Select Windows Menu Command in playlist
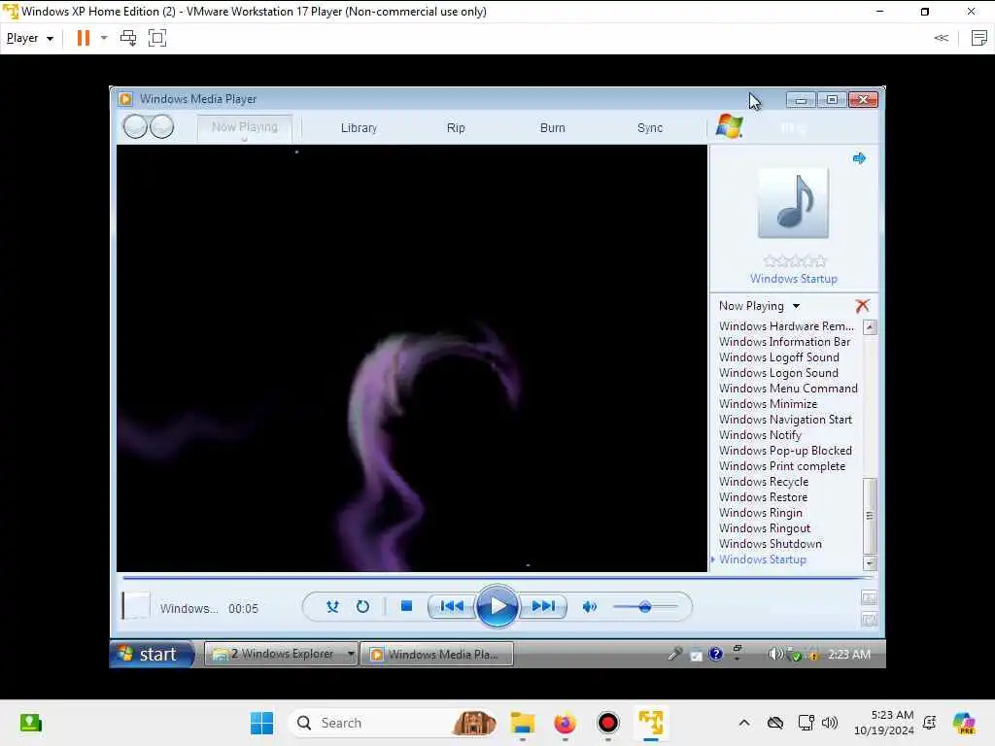The image size is (995, 746). coord(788,389)
